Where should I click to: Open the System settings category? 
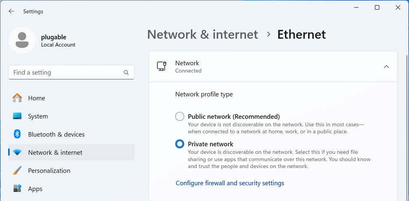38,116
